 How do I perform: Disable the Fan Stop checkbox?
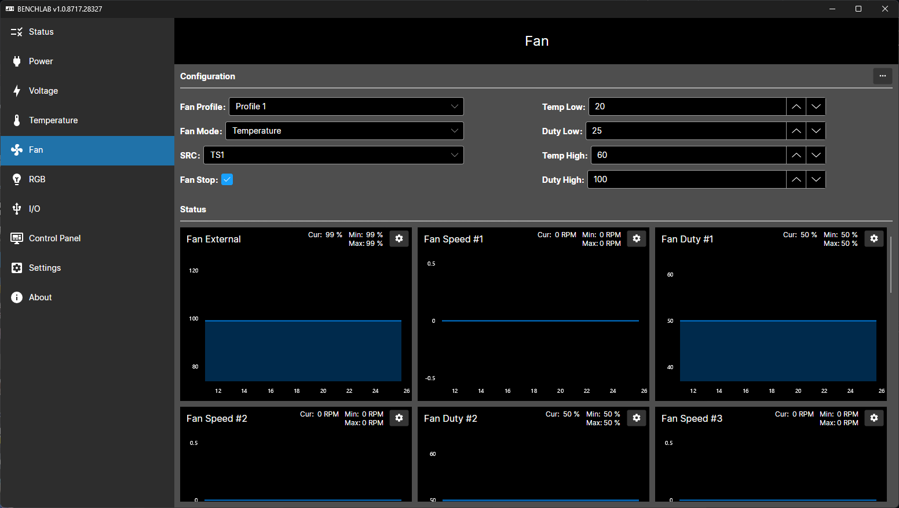tap(227, 179)
